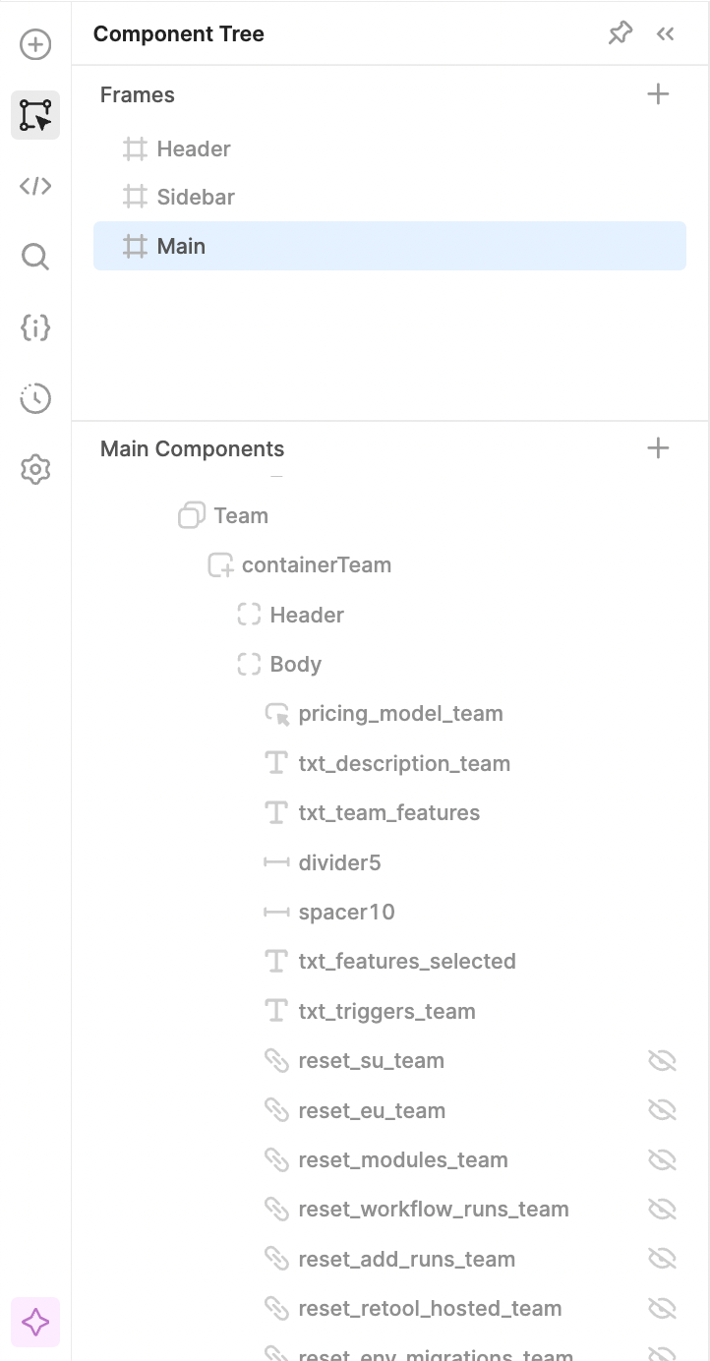
Task: Open the history clock icon
Action: tap(35, 398)
